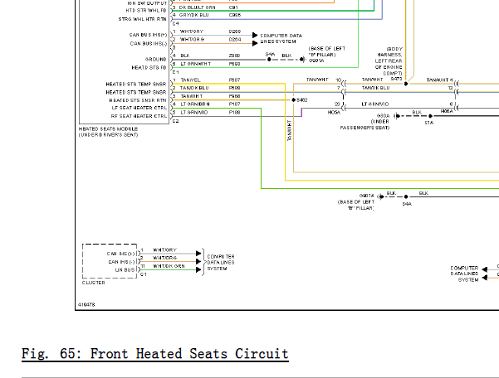This screenshot has height=378, width=499.
Task: Click the CAN BUS IHS(-) module pin label
Action: [149, 43]
